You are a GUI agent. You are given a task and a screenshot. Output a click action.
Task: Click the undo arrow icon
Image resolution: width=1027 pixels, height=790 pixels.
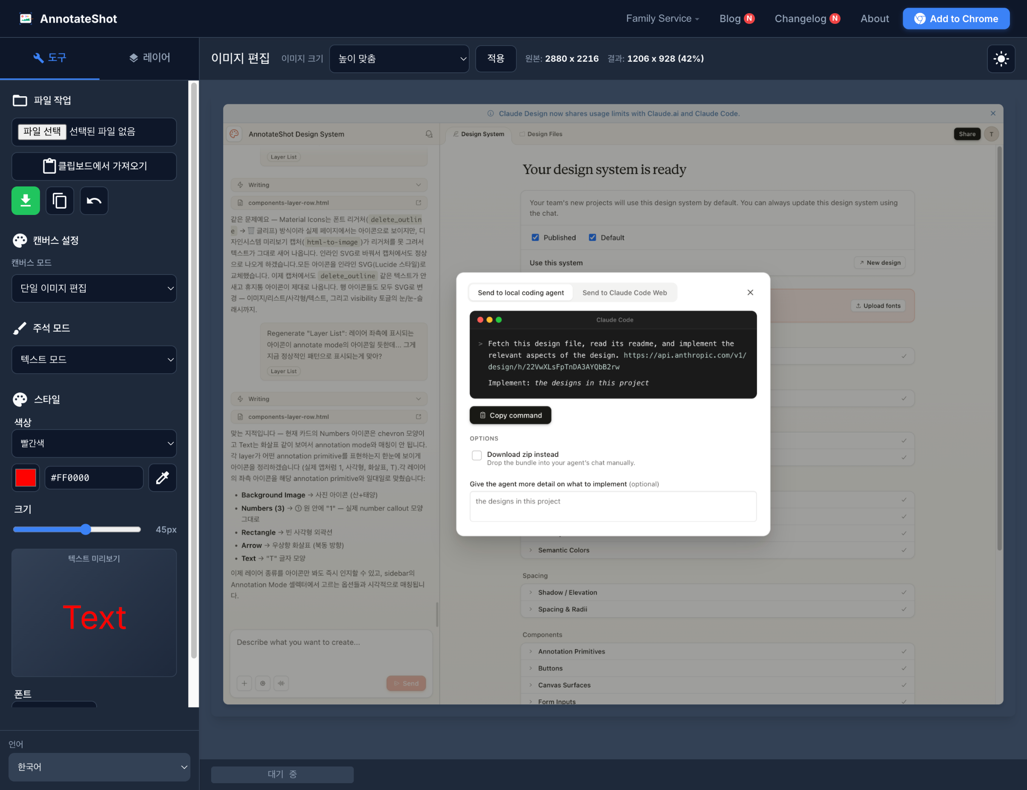coord(94,200)
